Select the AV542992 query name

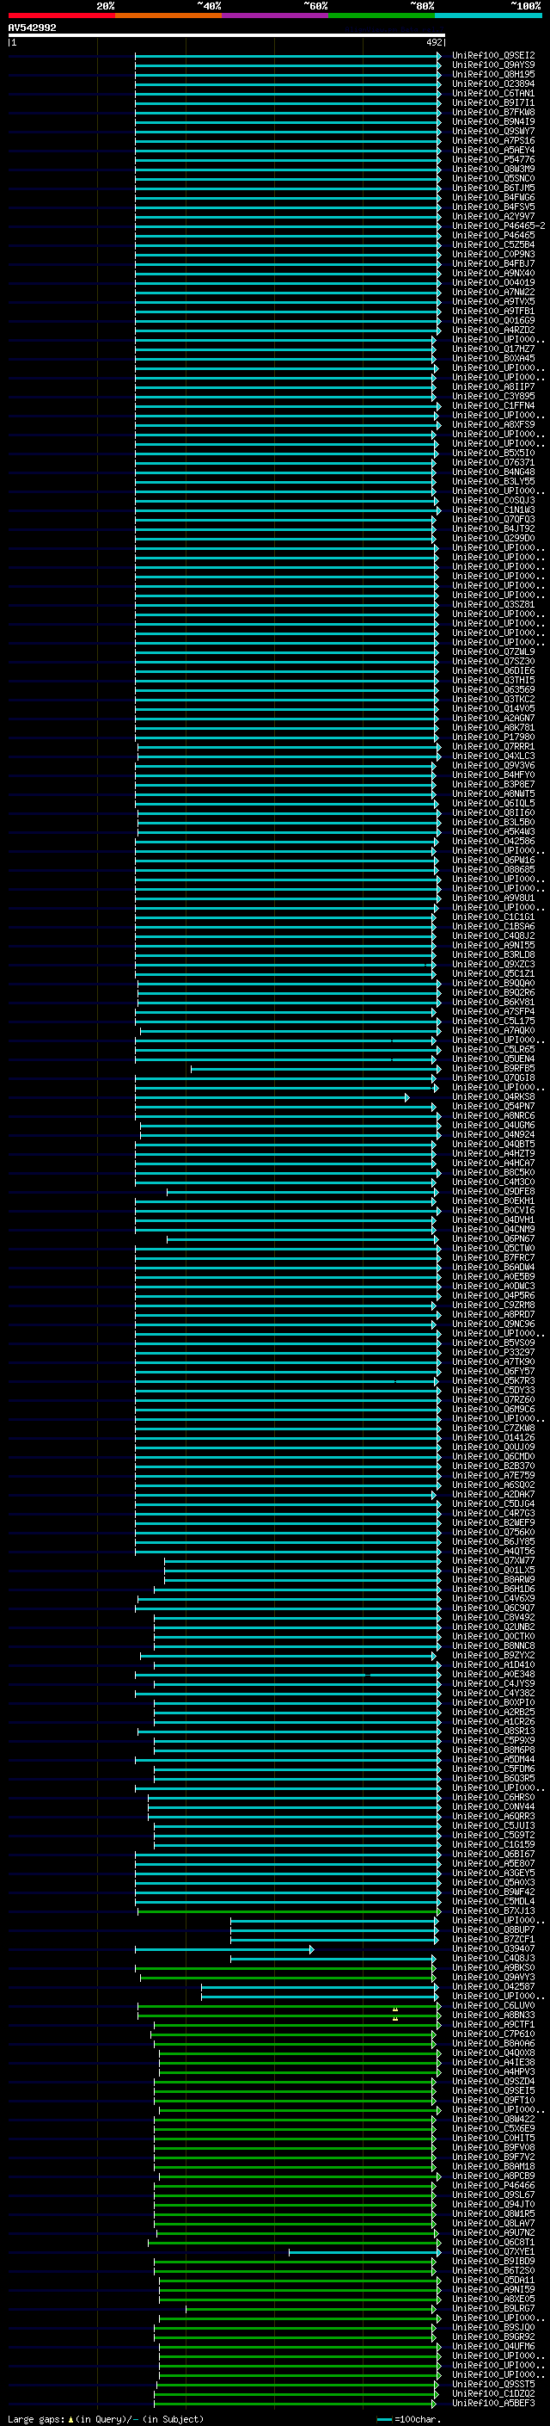(x=32, y=28)
